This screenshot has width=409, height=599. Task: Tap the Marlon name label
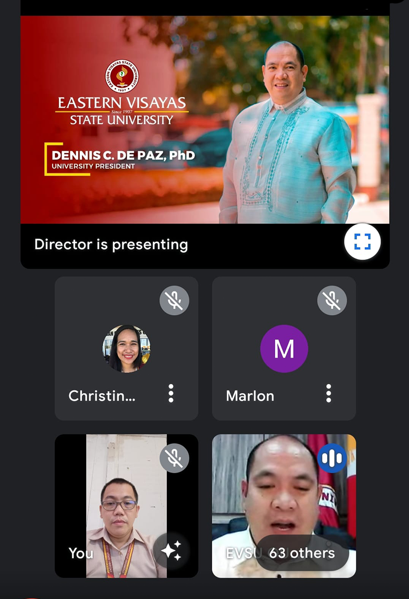pyautogui.click(x=250, y=396)
